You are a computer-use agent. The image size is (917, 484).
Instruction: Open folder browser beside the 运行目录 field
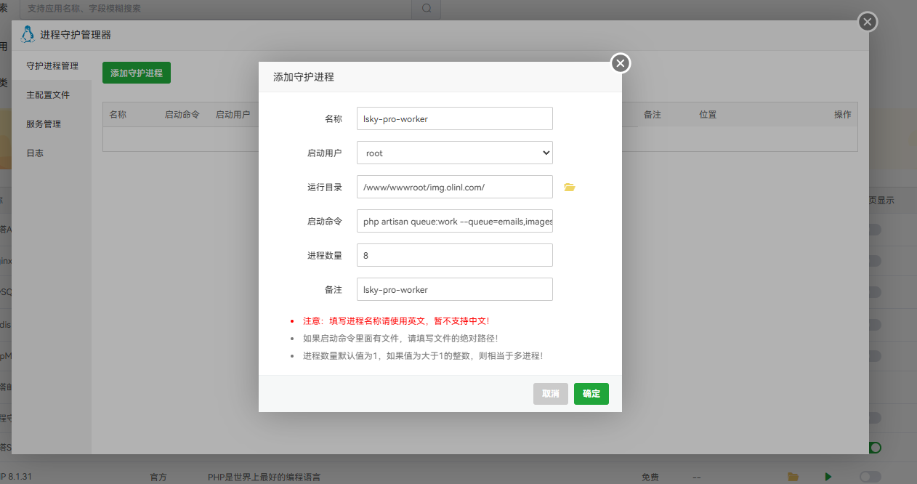pos(569,187)
